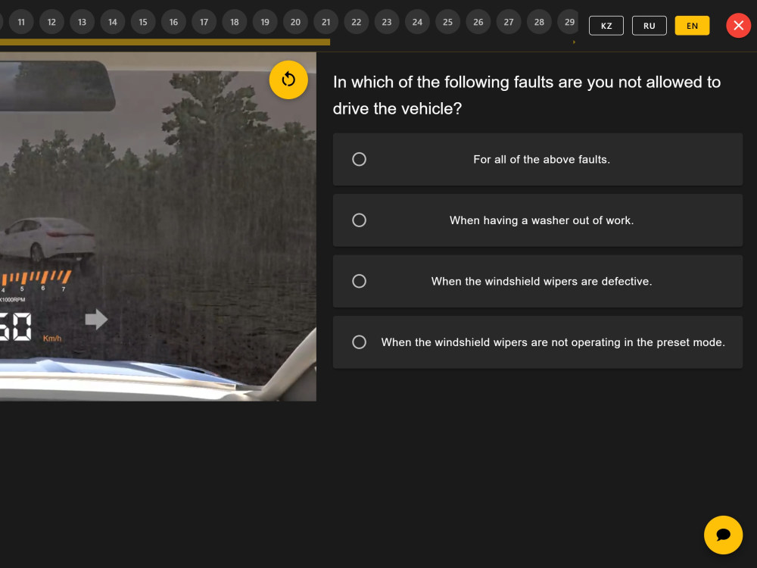
Task: Go to question 15
Action: click(143, 22)
